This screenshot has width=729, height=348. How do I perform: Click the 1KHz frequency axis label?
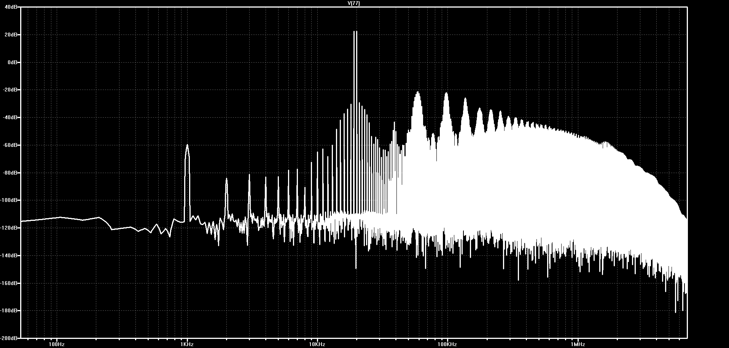coord(187,345)
